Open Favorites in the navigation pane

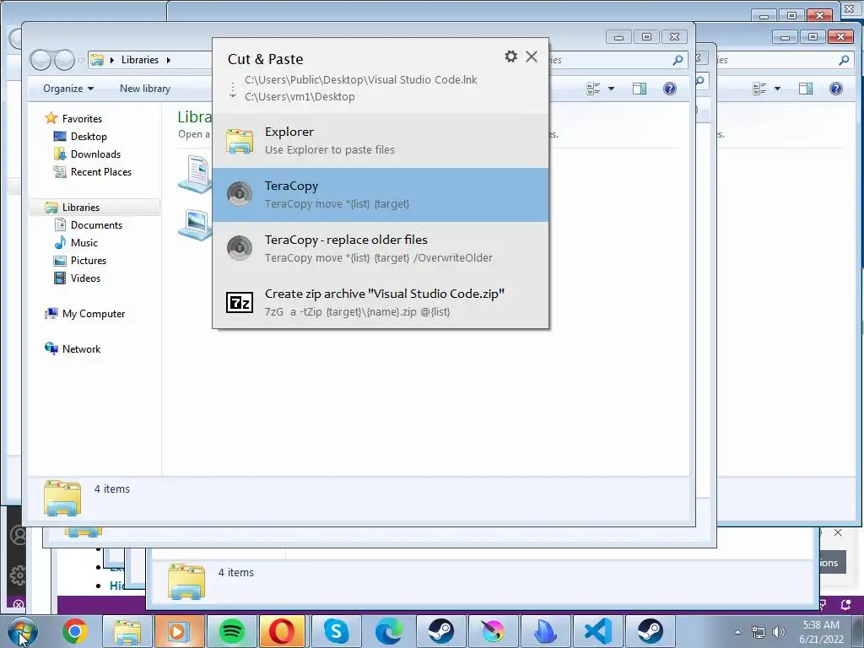[82, 118]
